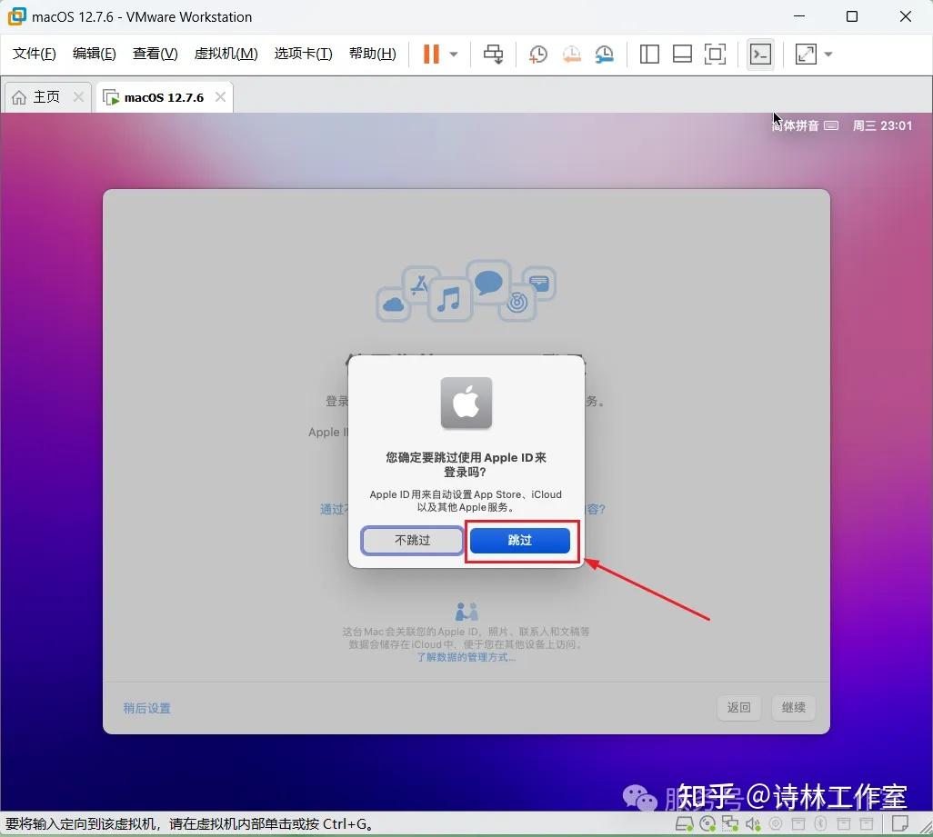Image resolution: width=933 pixels, height=837 pixels.
Task: Close the macOS 12.7.6 tab
Action: click(x=220, y=97)
